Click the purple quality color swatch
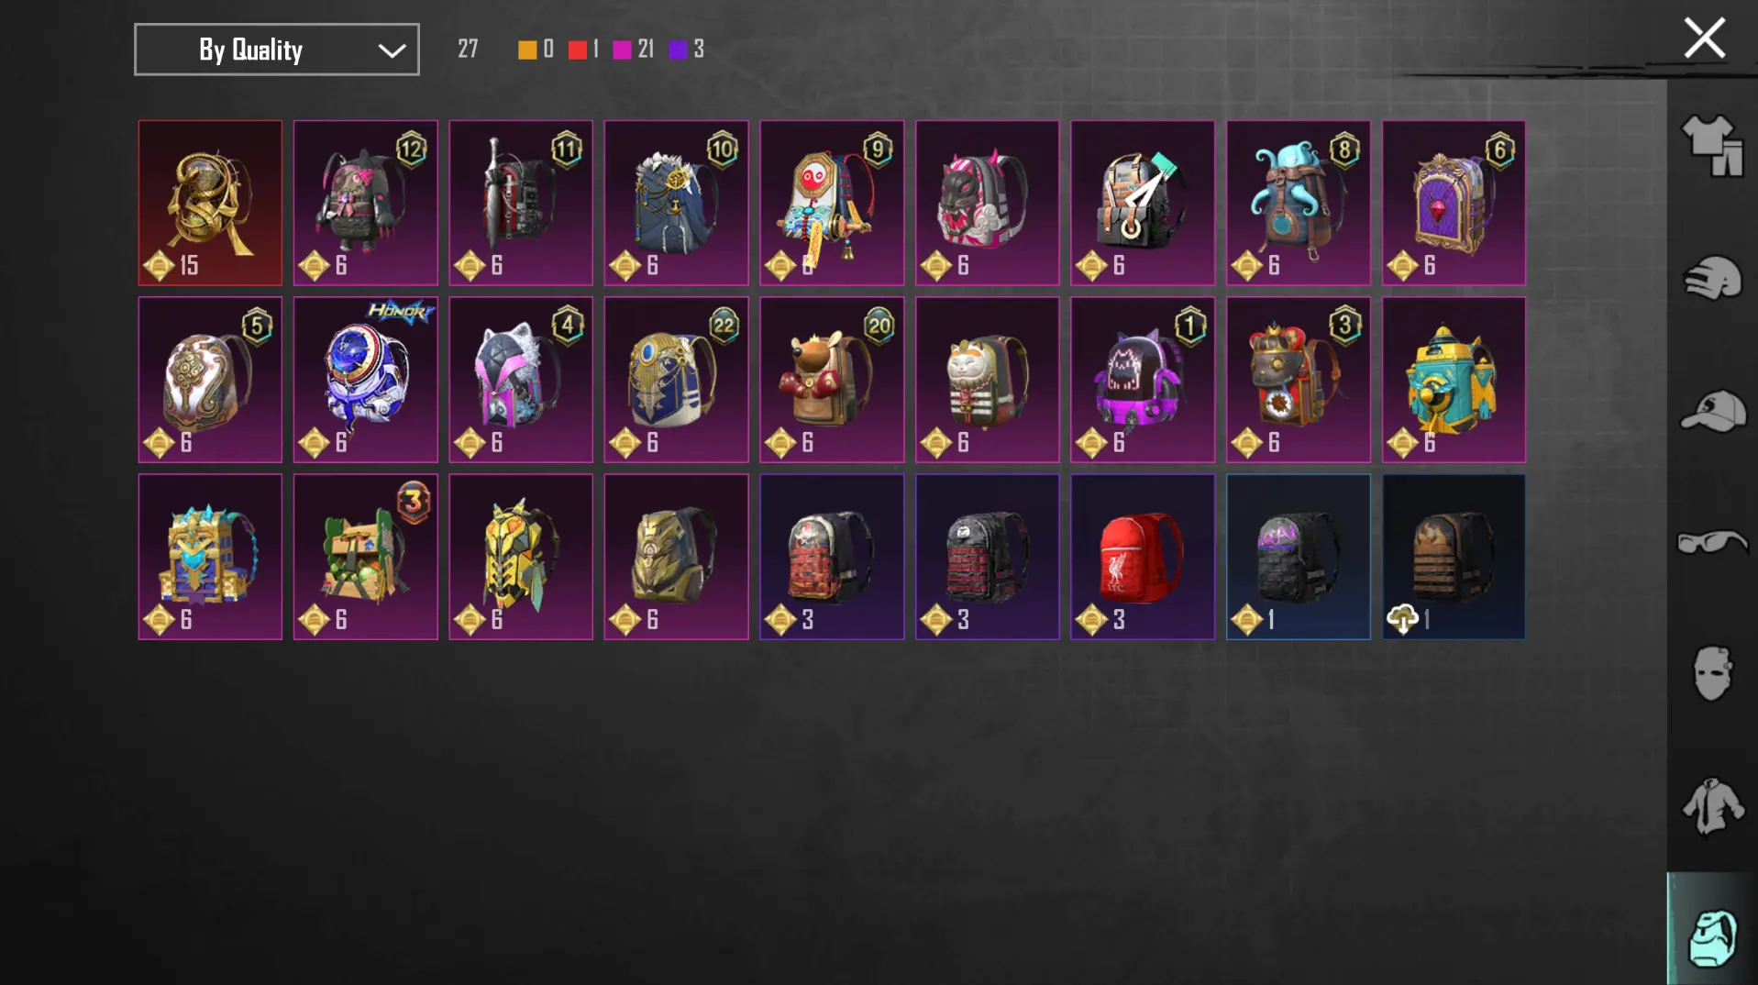Screen dimensions: 1758x985 [x=678, y=50]
